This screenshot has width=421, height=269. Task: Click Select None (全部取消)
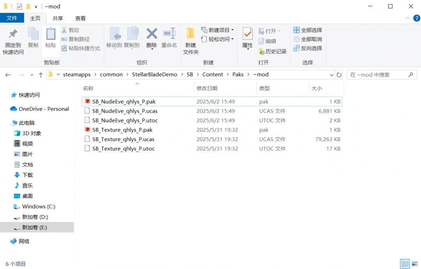[308, 39]
